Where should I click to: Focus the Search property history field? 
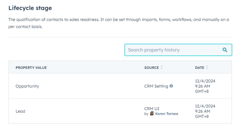(x=178, y=50)
